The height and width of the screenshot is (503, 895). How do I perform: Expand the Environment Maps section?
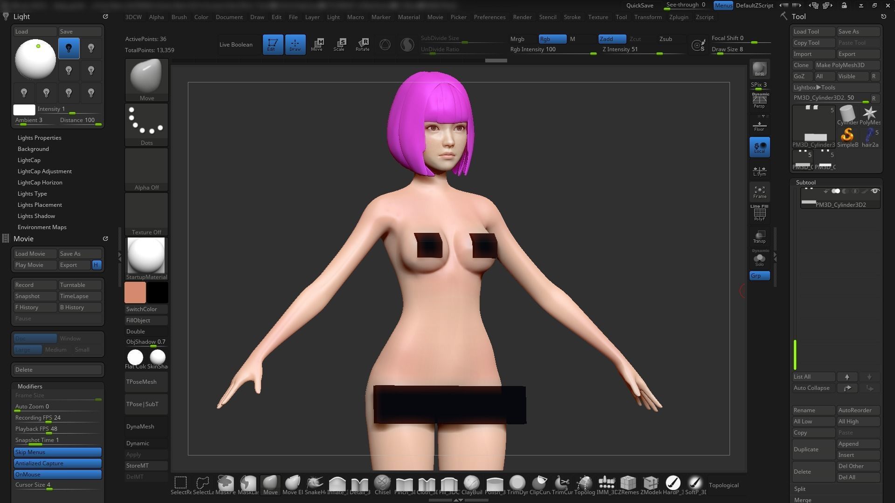pyautogui.click(x=42, y=227)
